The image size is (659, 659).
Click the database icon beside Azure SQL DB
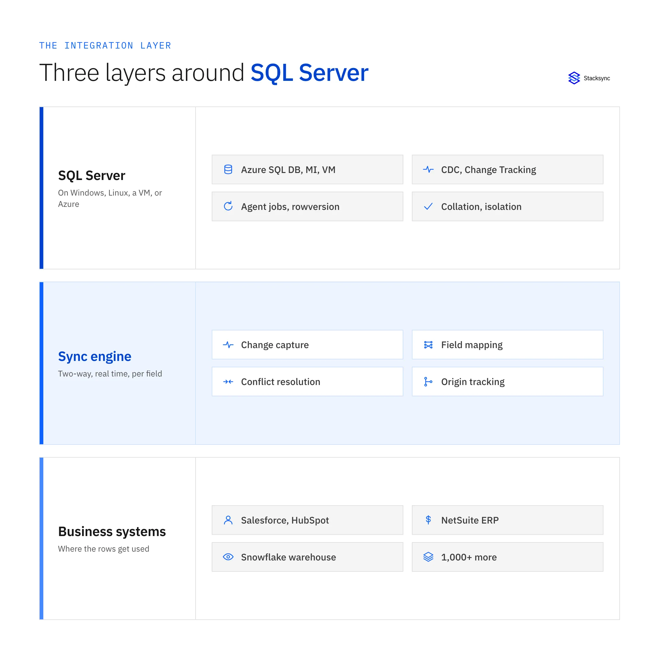coord(228,170)
